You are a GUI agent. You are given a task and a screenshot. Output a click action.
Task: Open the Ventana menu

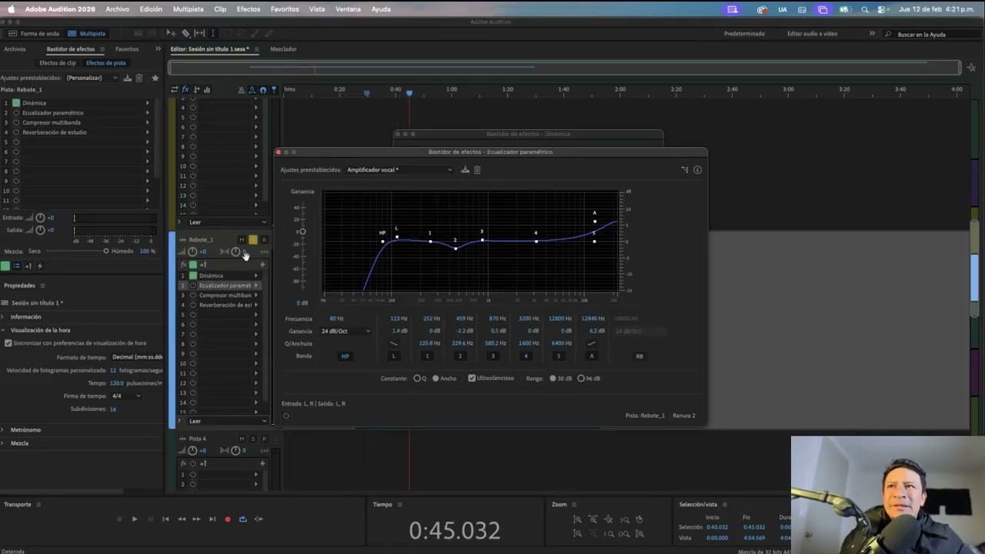[x=348, y=9]
